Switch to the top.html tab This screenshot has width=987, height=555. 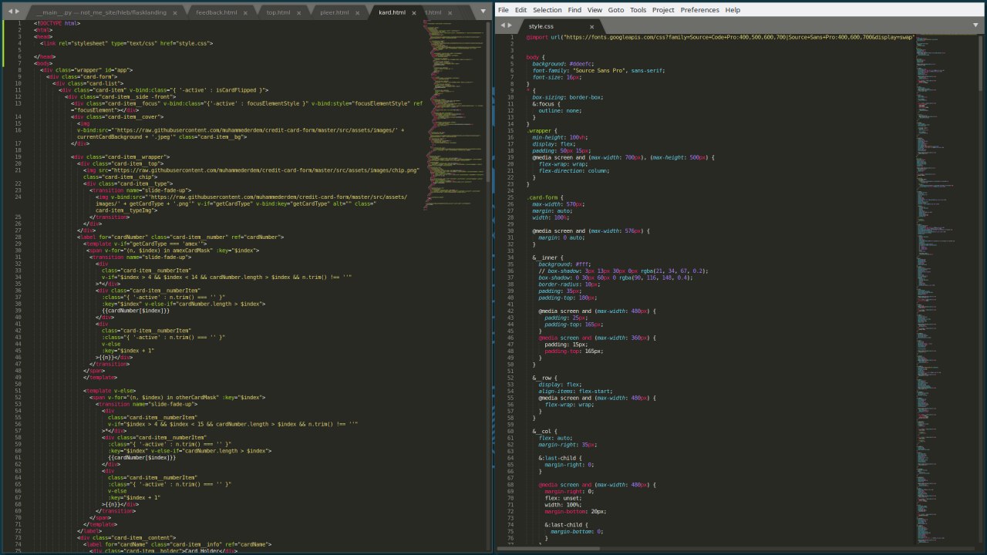pos(278,12)
